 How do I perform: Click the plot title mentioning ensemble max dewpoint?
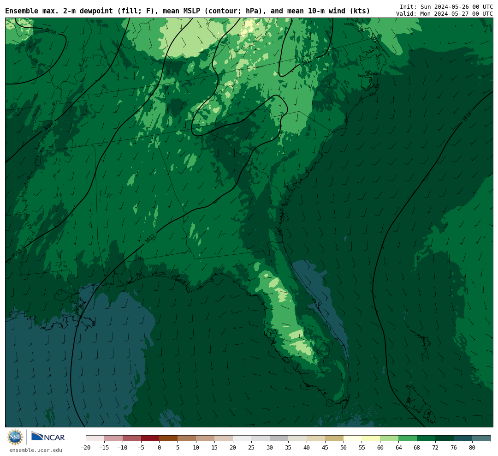click(187, 11)
